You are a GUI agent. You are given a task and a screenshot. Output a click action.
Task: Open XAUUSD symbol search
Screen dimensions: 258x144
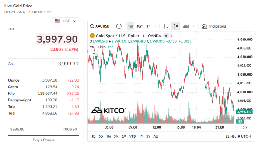(x=100, y=26)
